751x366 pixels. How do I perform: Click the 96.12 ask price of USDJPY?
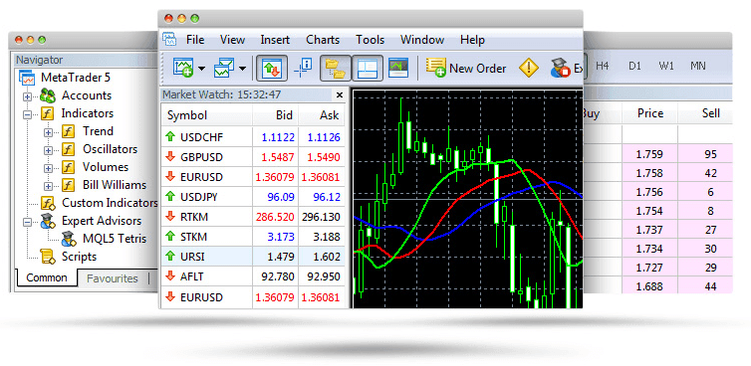tap(327, 197)
